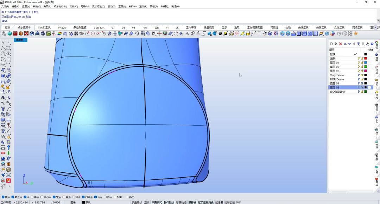Click the red X delete layer icon
Screen dimensions: 380x204
(341, 44)
